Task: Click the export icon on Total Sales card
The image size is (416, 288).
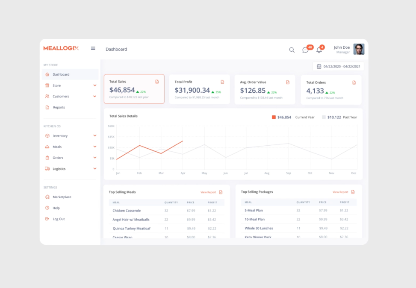Action: pos(157,81)
